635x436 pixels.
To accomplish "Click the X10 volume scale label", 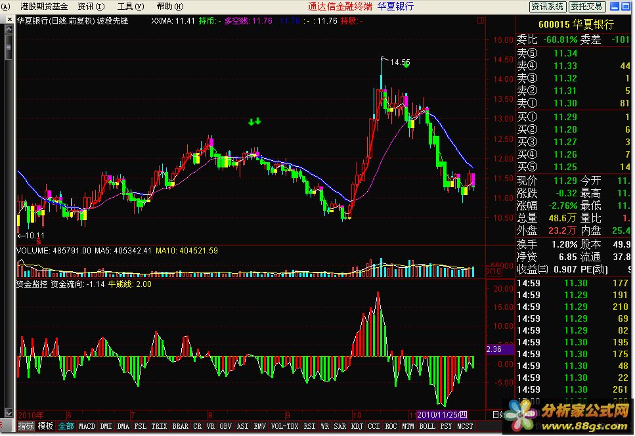I will pos(494,271).
